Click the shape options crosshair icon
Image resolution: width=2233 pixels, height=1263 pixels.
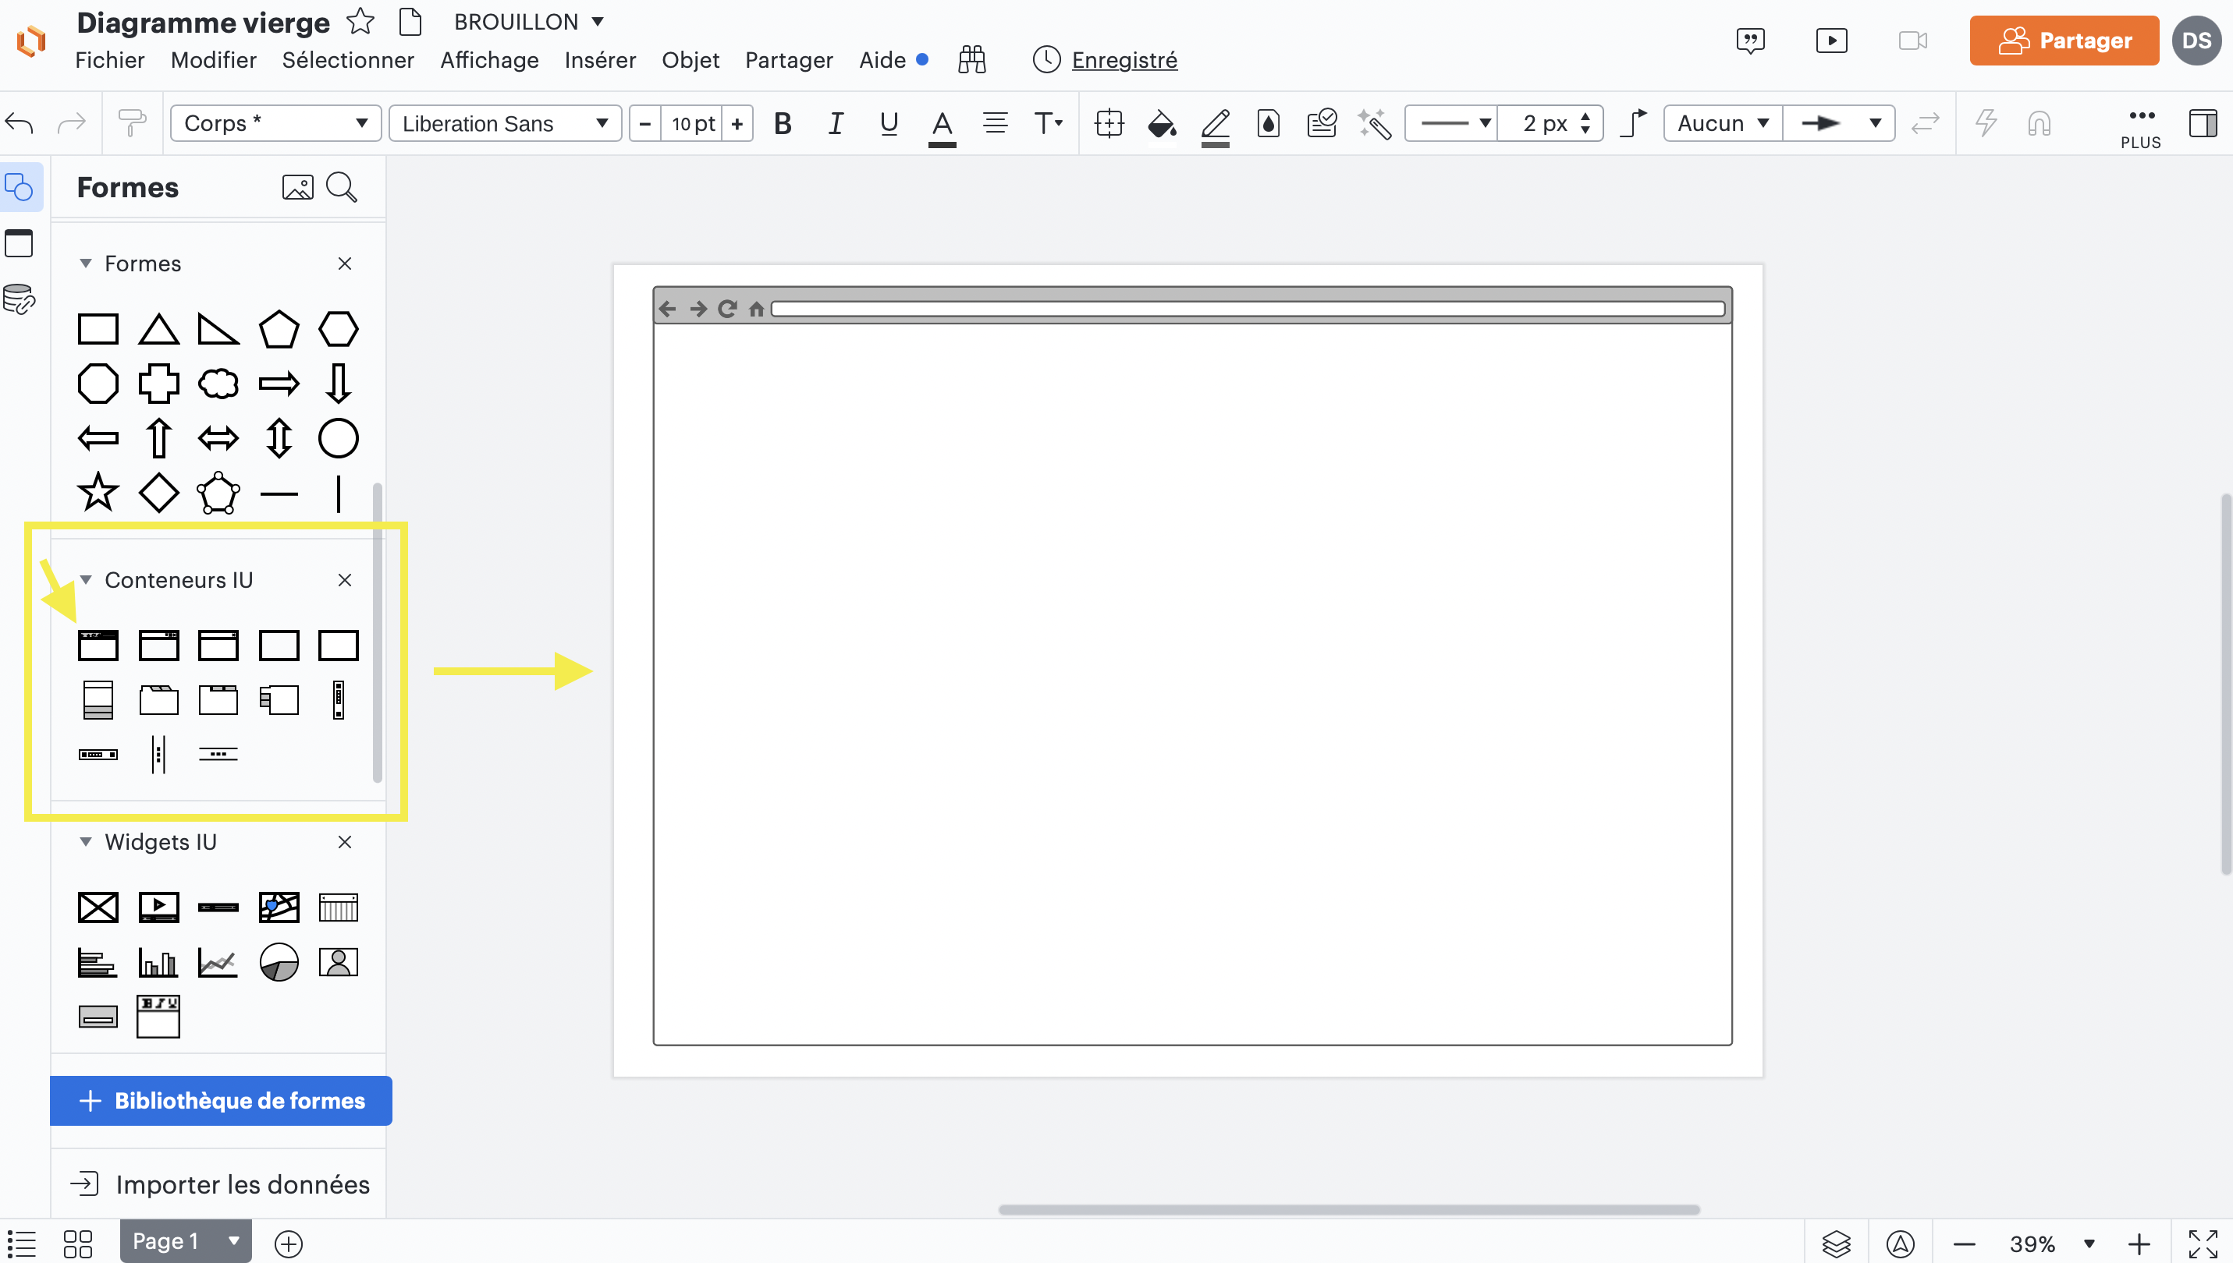pos(1109,123)
